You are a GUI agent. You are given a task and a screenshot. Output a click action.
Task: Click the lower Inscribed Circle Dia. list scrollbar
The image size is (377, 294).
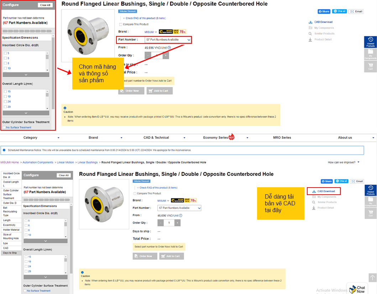pyautogui.click(x=66, y=228)
